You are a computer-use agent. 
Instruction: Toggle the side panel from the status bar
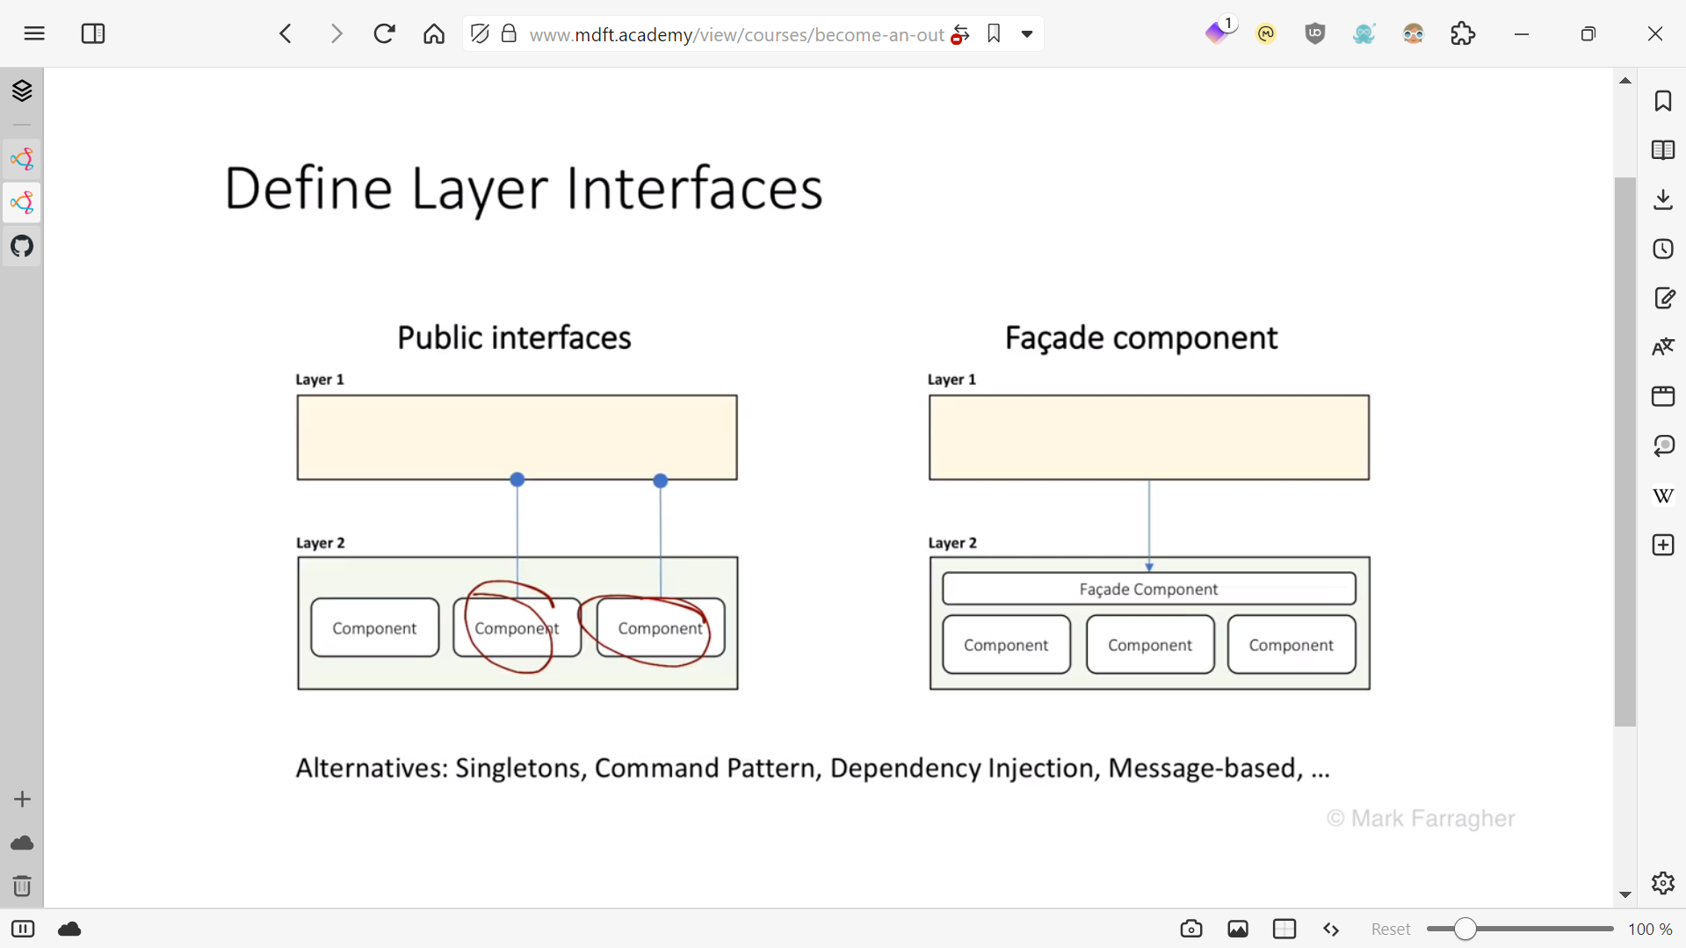pyautogui.click(x=23, y=929)
